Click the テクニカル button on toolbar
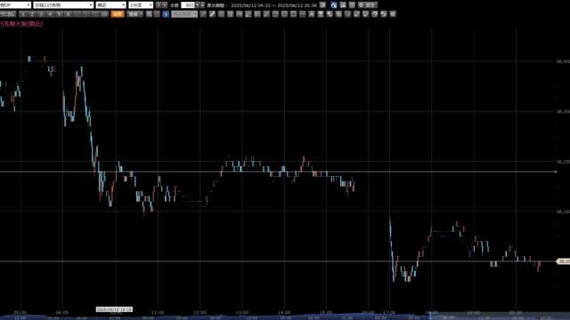This screenshot has width=570, height=320. tap(8, 14)
